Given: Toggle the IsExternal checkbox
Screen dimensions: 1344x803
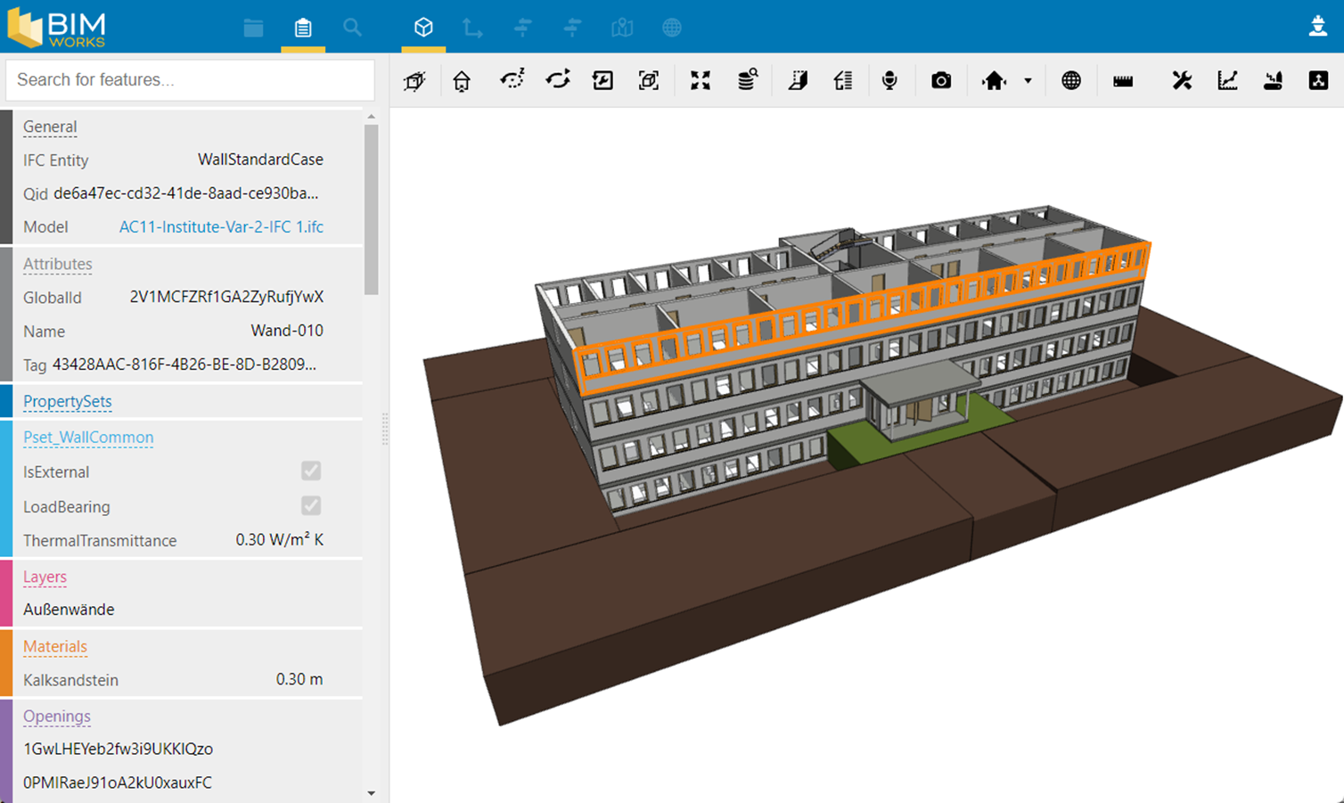Looking at the screenshot, I should 311,471.
